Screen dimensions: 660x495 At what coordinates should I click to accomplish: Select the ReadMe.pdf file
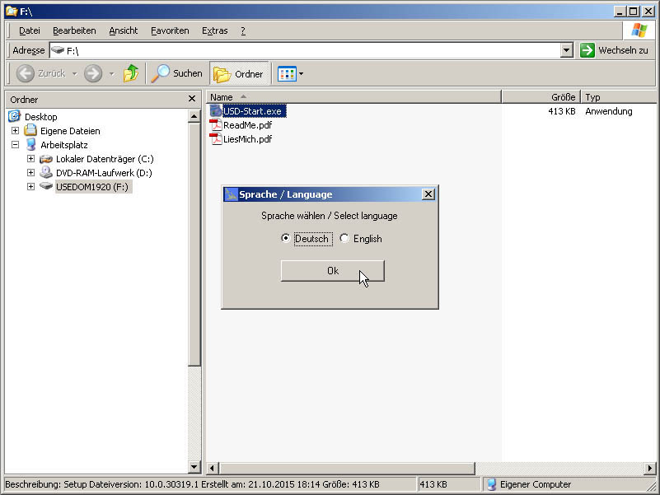click(x=246, y=125)
